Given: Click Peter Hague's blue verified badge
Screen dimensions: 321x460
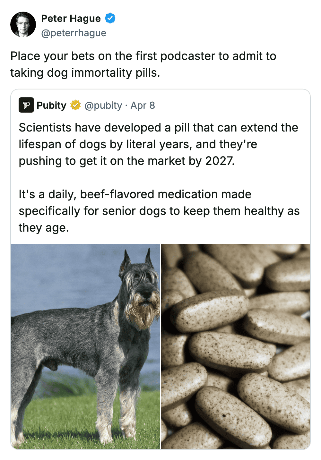Looking at the screenshot, I should 110,18.
